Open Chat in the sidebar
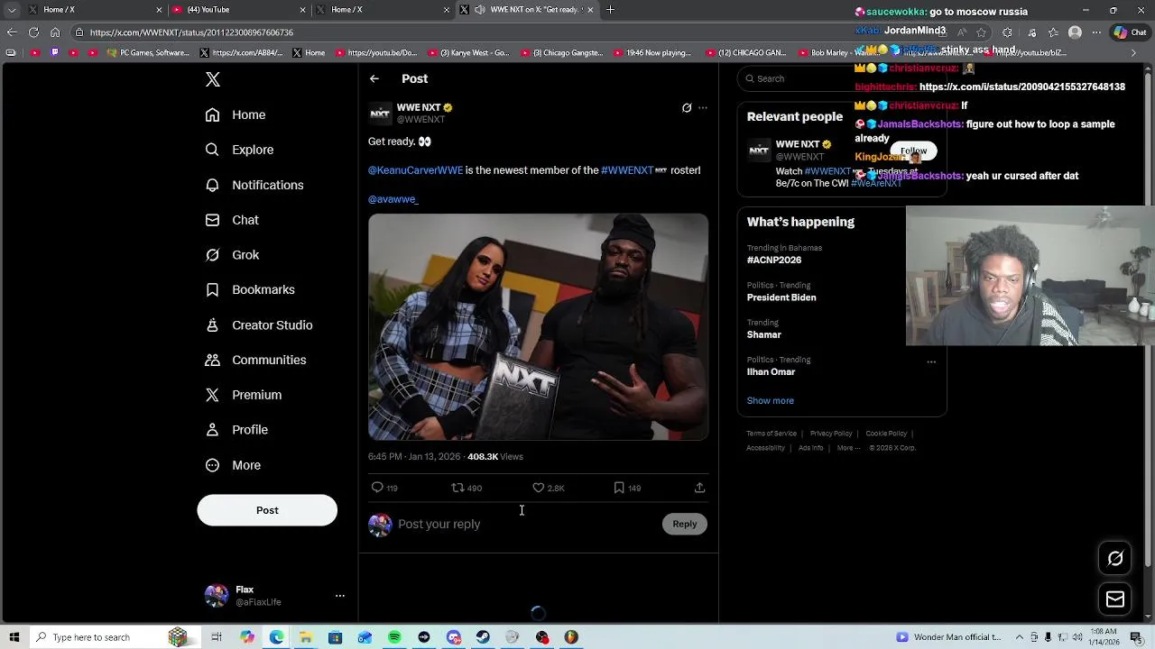The image size is (1155, 649). point(232,220)
